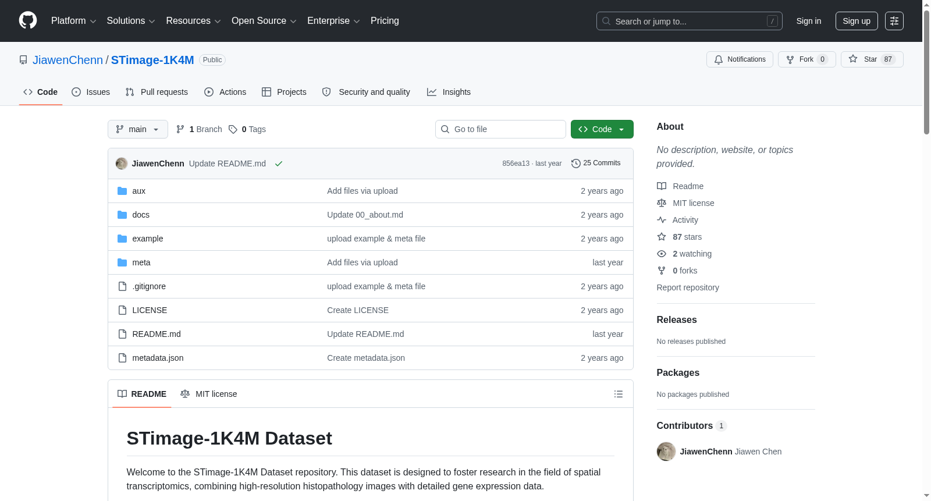Screen dimensions: 931x501
Task: Open the Insights tab
Action: pyautogui.click(x=449, y=92)
